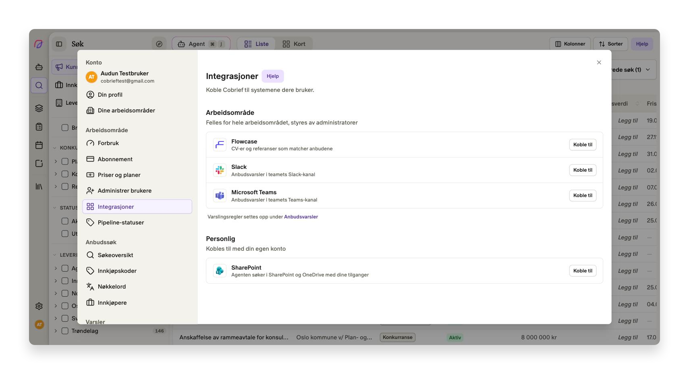Tick the checkbox beside 'Re' under KONKU
Image resolution: width=689 pixels, height=374 pixels.
(x=65, y=187)
